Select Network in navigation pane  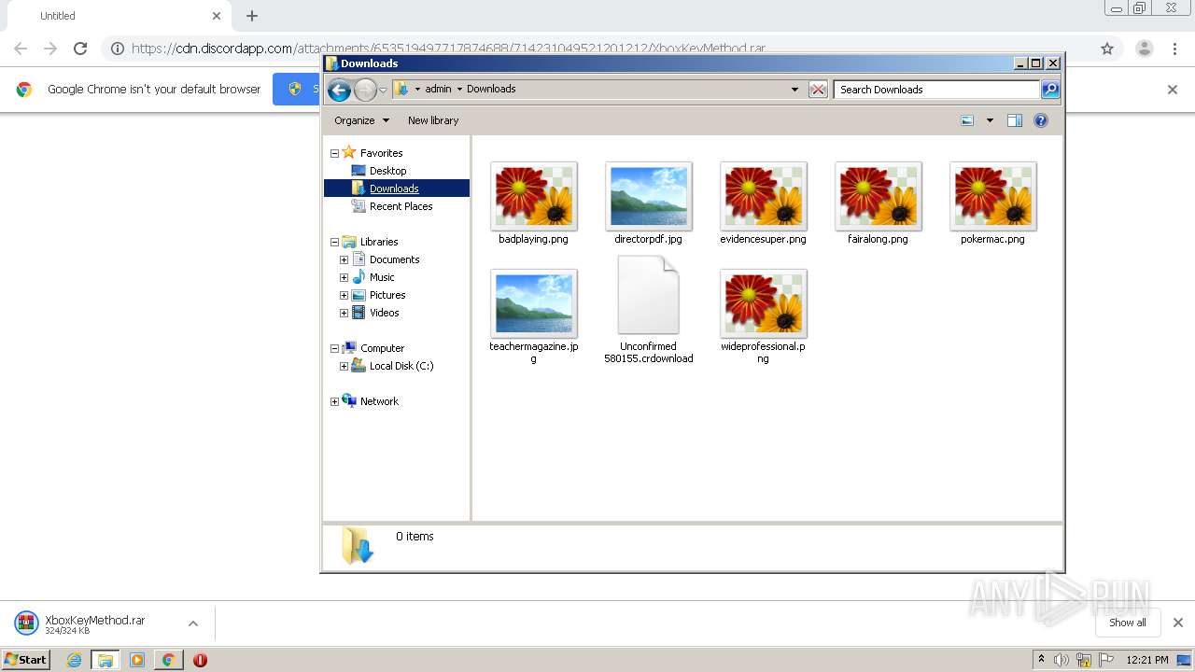[379, 401]
